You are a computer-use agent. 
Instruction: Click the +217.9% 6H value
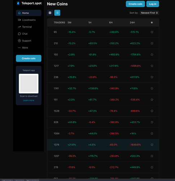tap(114, 66)
